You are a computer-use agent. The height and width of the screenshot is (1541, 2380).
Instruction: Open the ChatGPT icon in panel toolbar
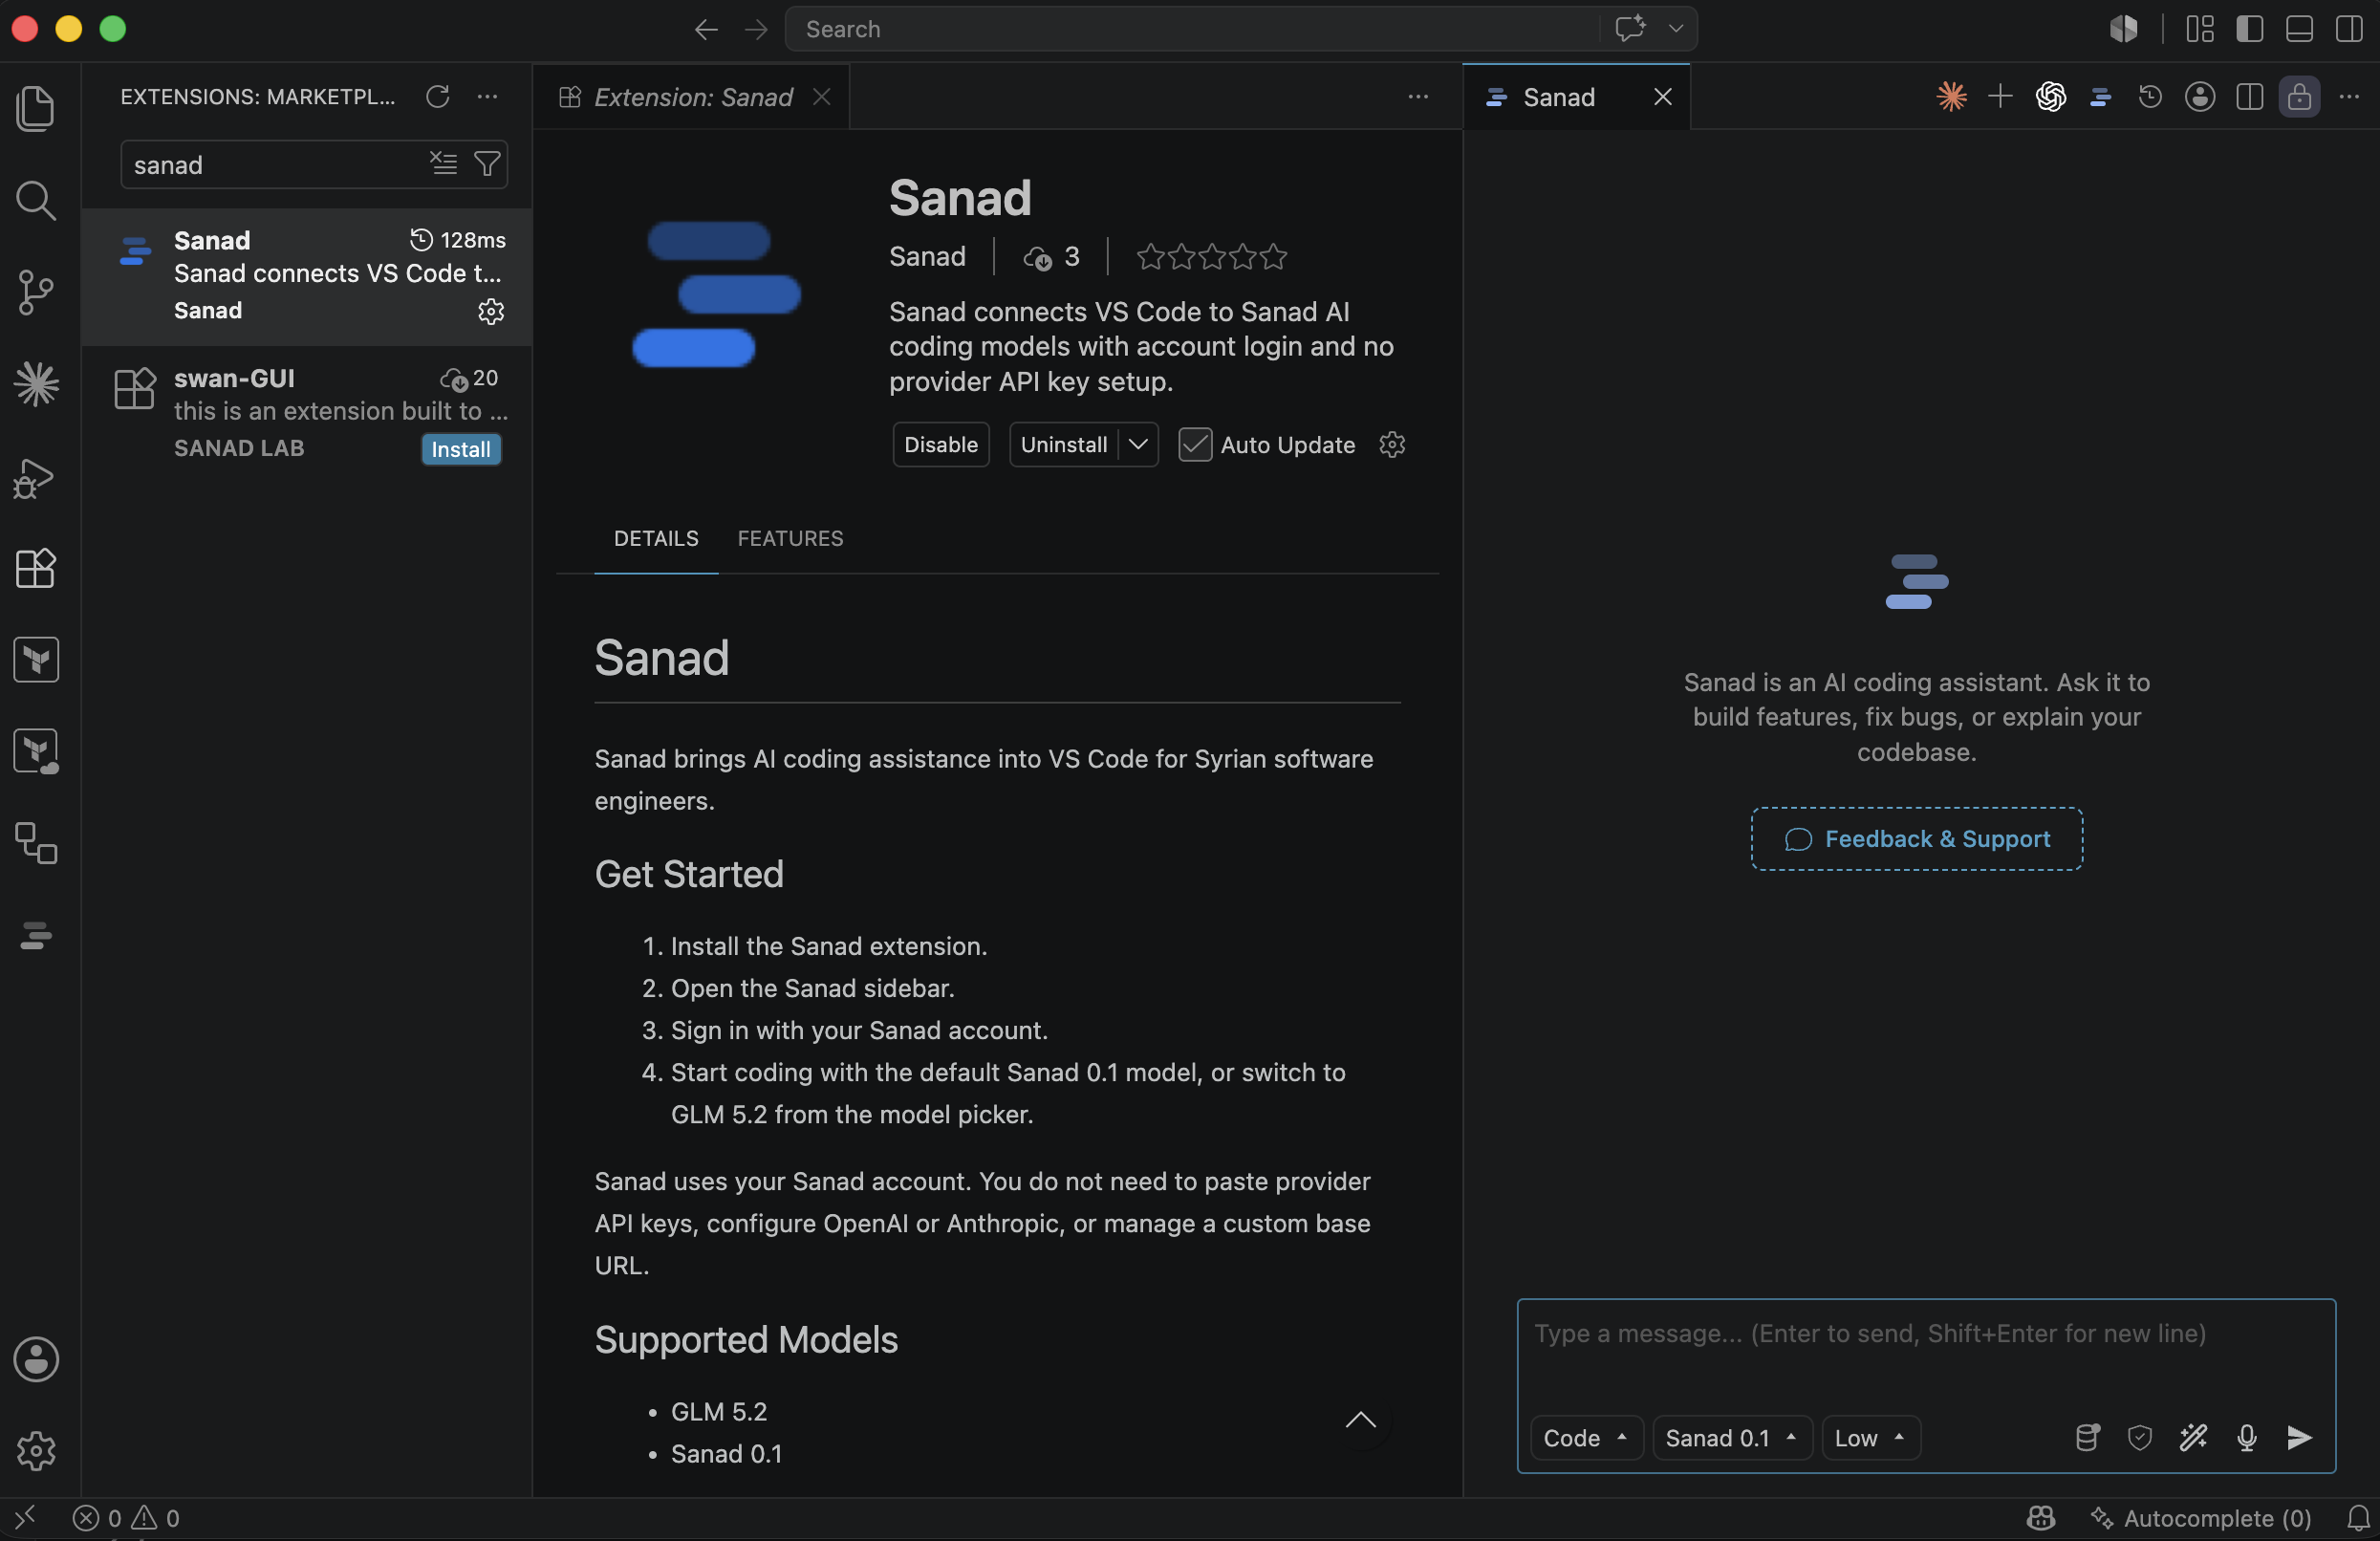pyautogui.click(x=2050, y=96)
